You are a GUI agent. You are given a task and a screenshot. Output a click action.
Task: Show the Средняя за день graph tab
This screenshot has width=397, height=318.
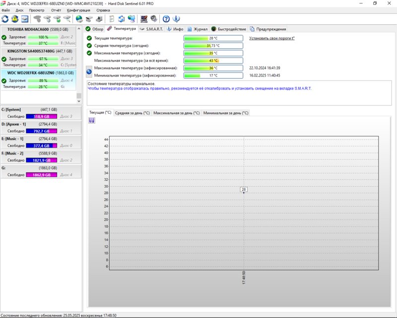coord(132,113)
